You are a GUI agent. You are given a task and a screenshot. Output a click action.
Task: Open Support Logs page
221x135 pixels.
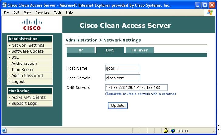point(30,103)
